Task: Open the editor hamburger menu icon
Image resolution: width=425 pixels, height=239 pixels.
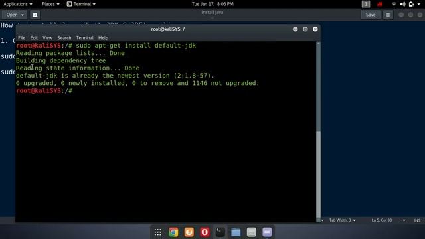Action: coord(388,15)
